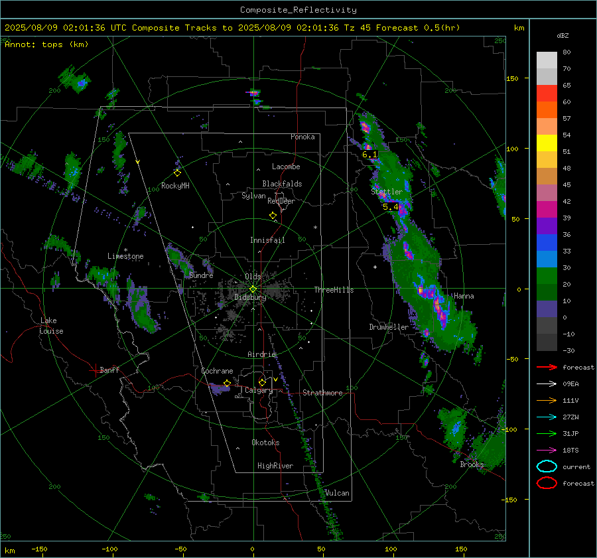Click the blue swatch between 36 and 33 dBZ
The height and width of the screenshot is (558, 597).
pyautogui.click(x=547, y=243)
